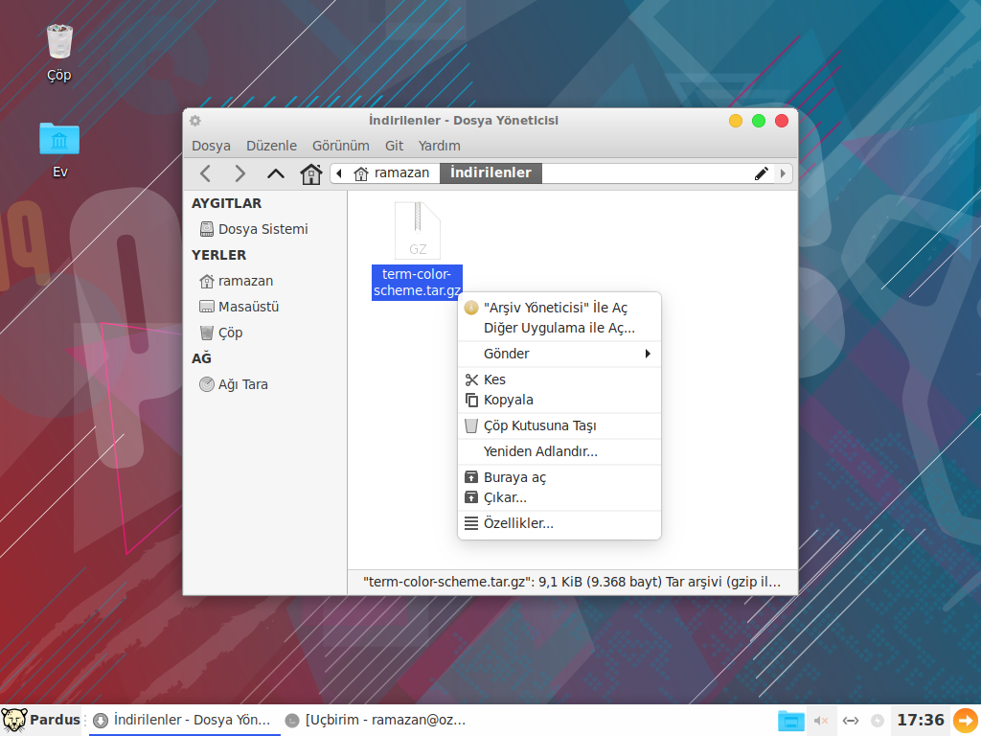Image resolution: width=981 pixels, height=736 pixels.
Task: Toggle path edit mode with pencil icon
Action: pos(762,173)
